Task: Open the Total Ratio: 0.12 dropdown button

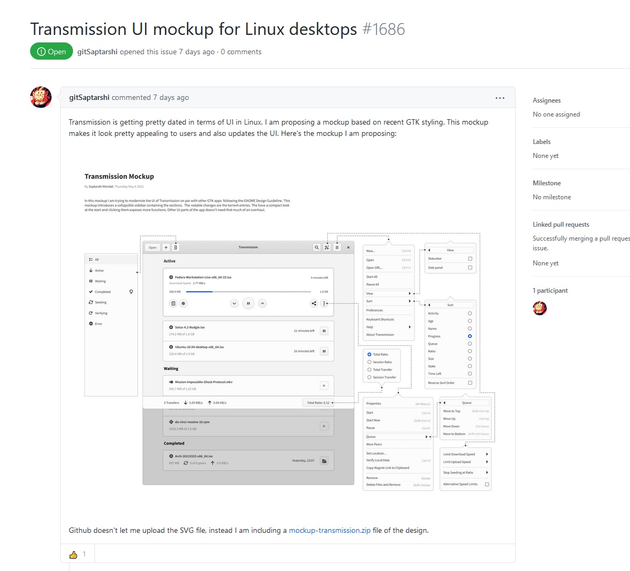Action: 318,403
